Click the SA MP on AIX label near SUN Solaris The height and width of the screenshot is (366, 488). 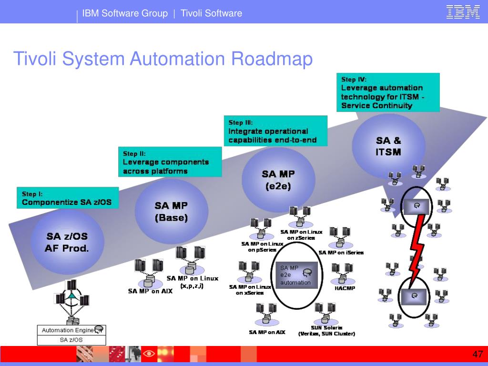pos(267,332)
